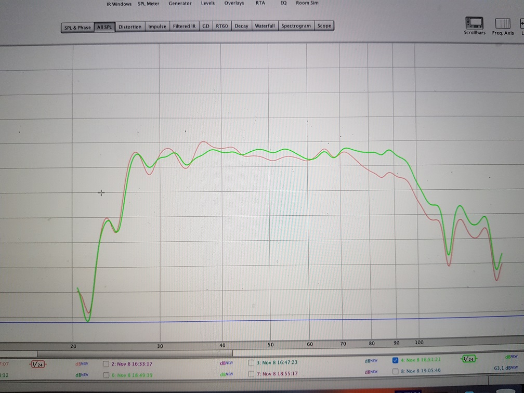Select the SPL & Phase tab
Image resolution: width=524 pixels, height=393 pixels.
click(x=77, y=28)
